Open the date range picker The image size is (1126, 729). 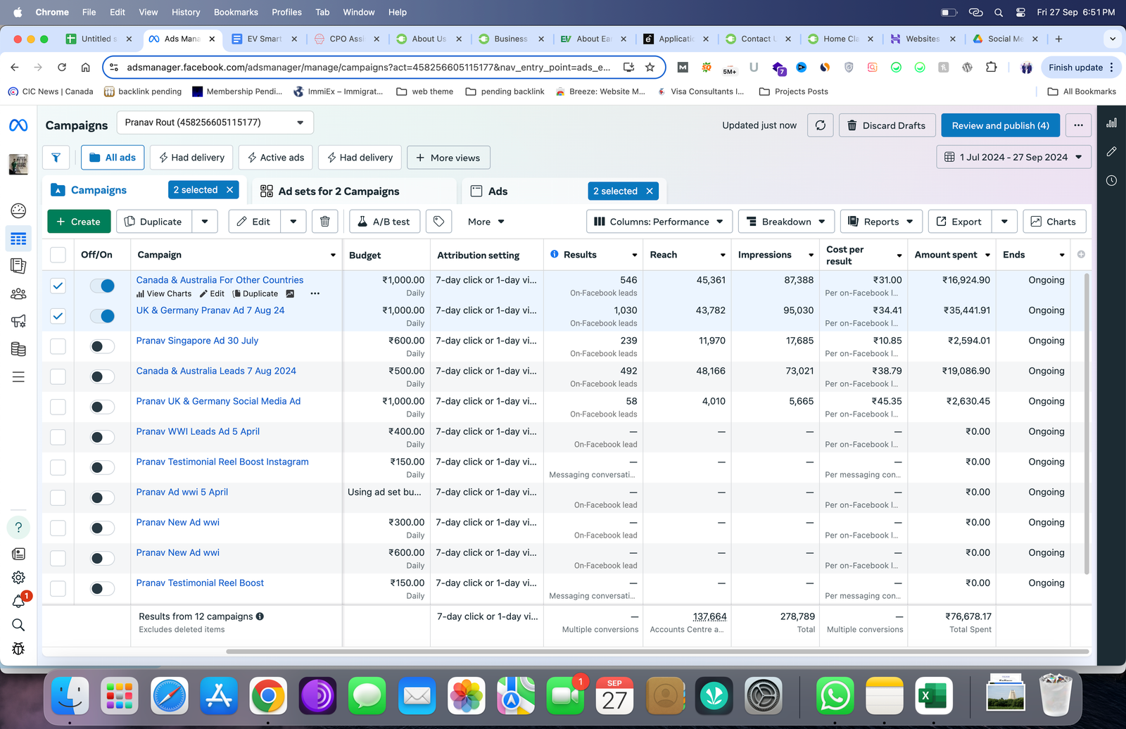(x=1013, y=157)
